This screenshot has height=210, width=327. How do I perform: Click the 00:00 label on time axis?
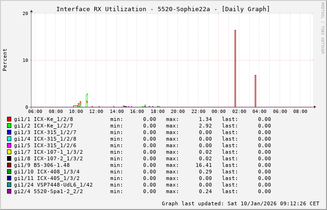(219, 112)
